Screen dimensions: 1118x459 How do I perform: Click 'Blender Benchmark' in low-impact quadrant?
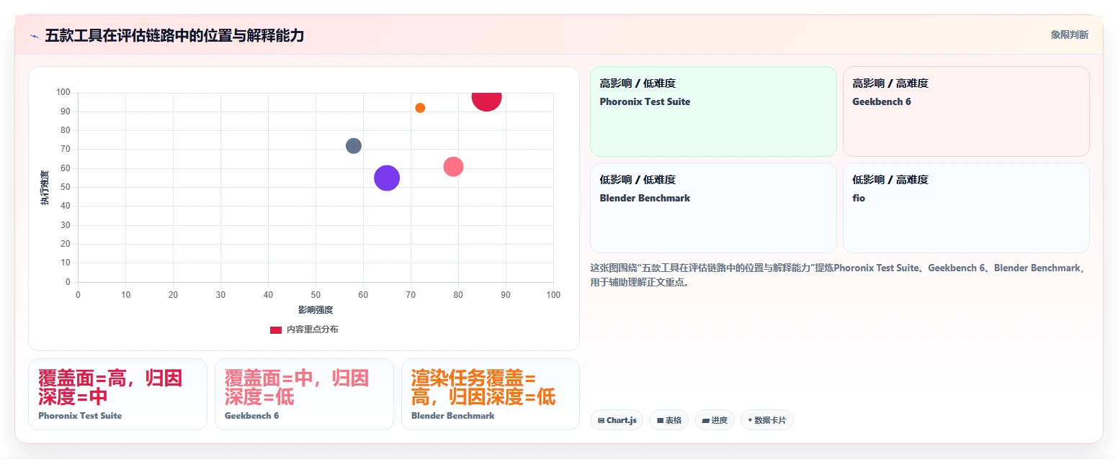(x=645, y=198)
